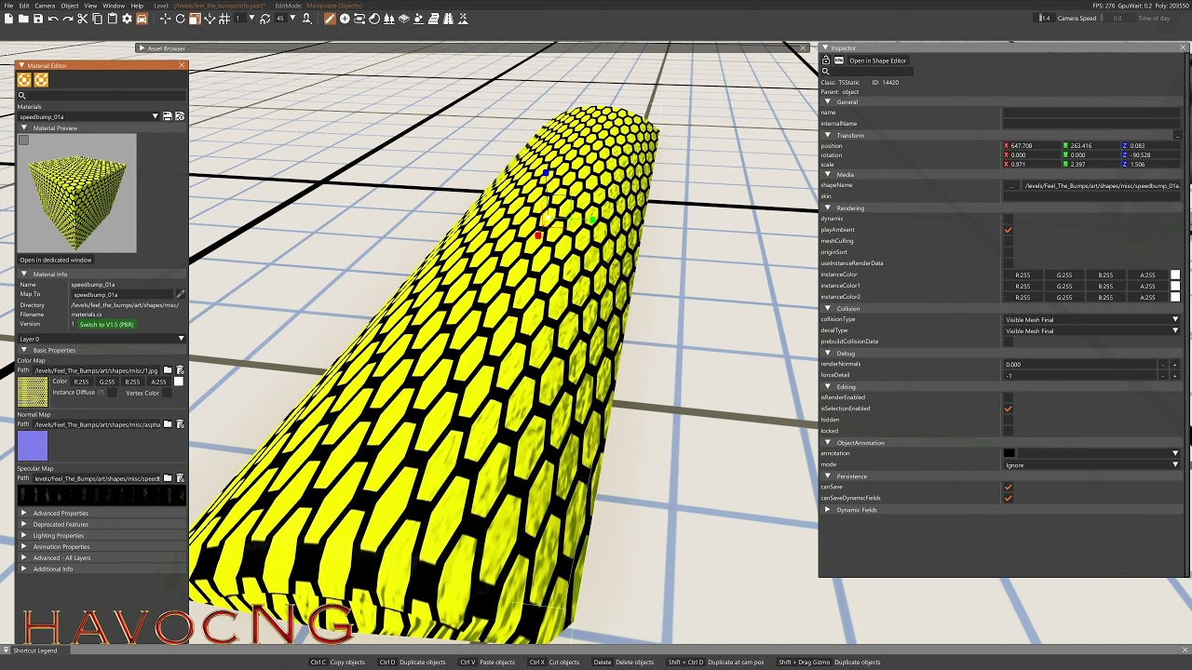Click Open in dedicated window button
The width and height of the screenshot is (1192, 670).
point(56,260)
